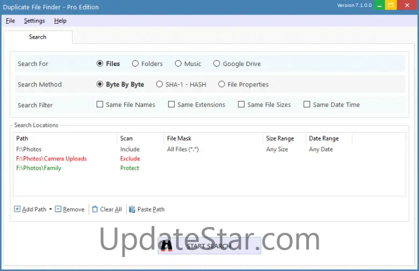Click the All Files (*.*) mask cell
This screenshot has width=419, height=271.
(183, 149)
